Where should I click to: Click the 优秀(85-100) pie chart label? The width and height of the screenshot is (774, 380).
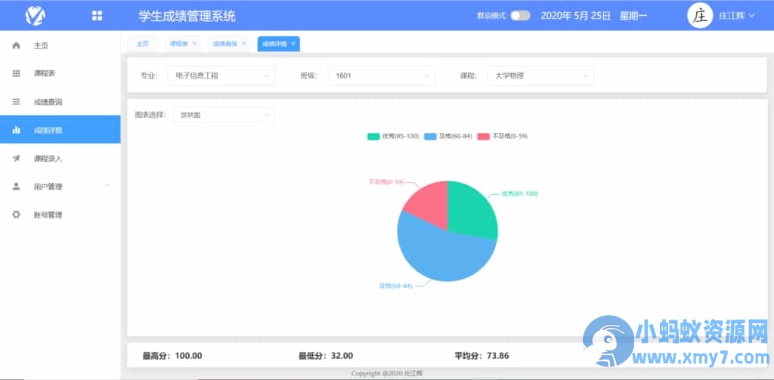point(520,194)
